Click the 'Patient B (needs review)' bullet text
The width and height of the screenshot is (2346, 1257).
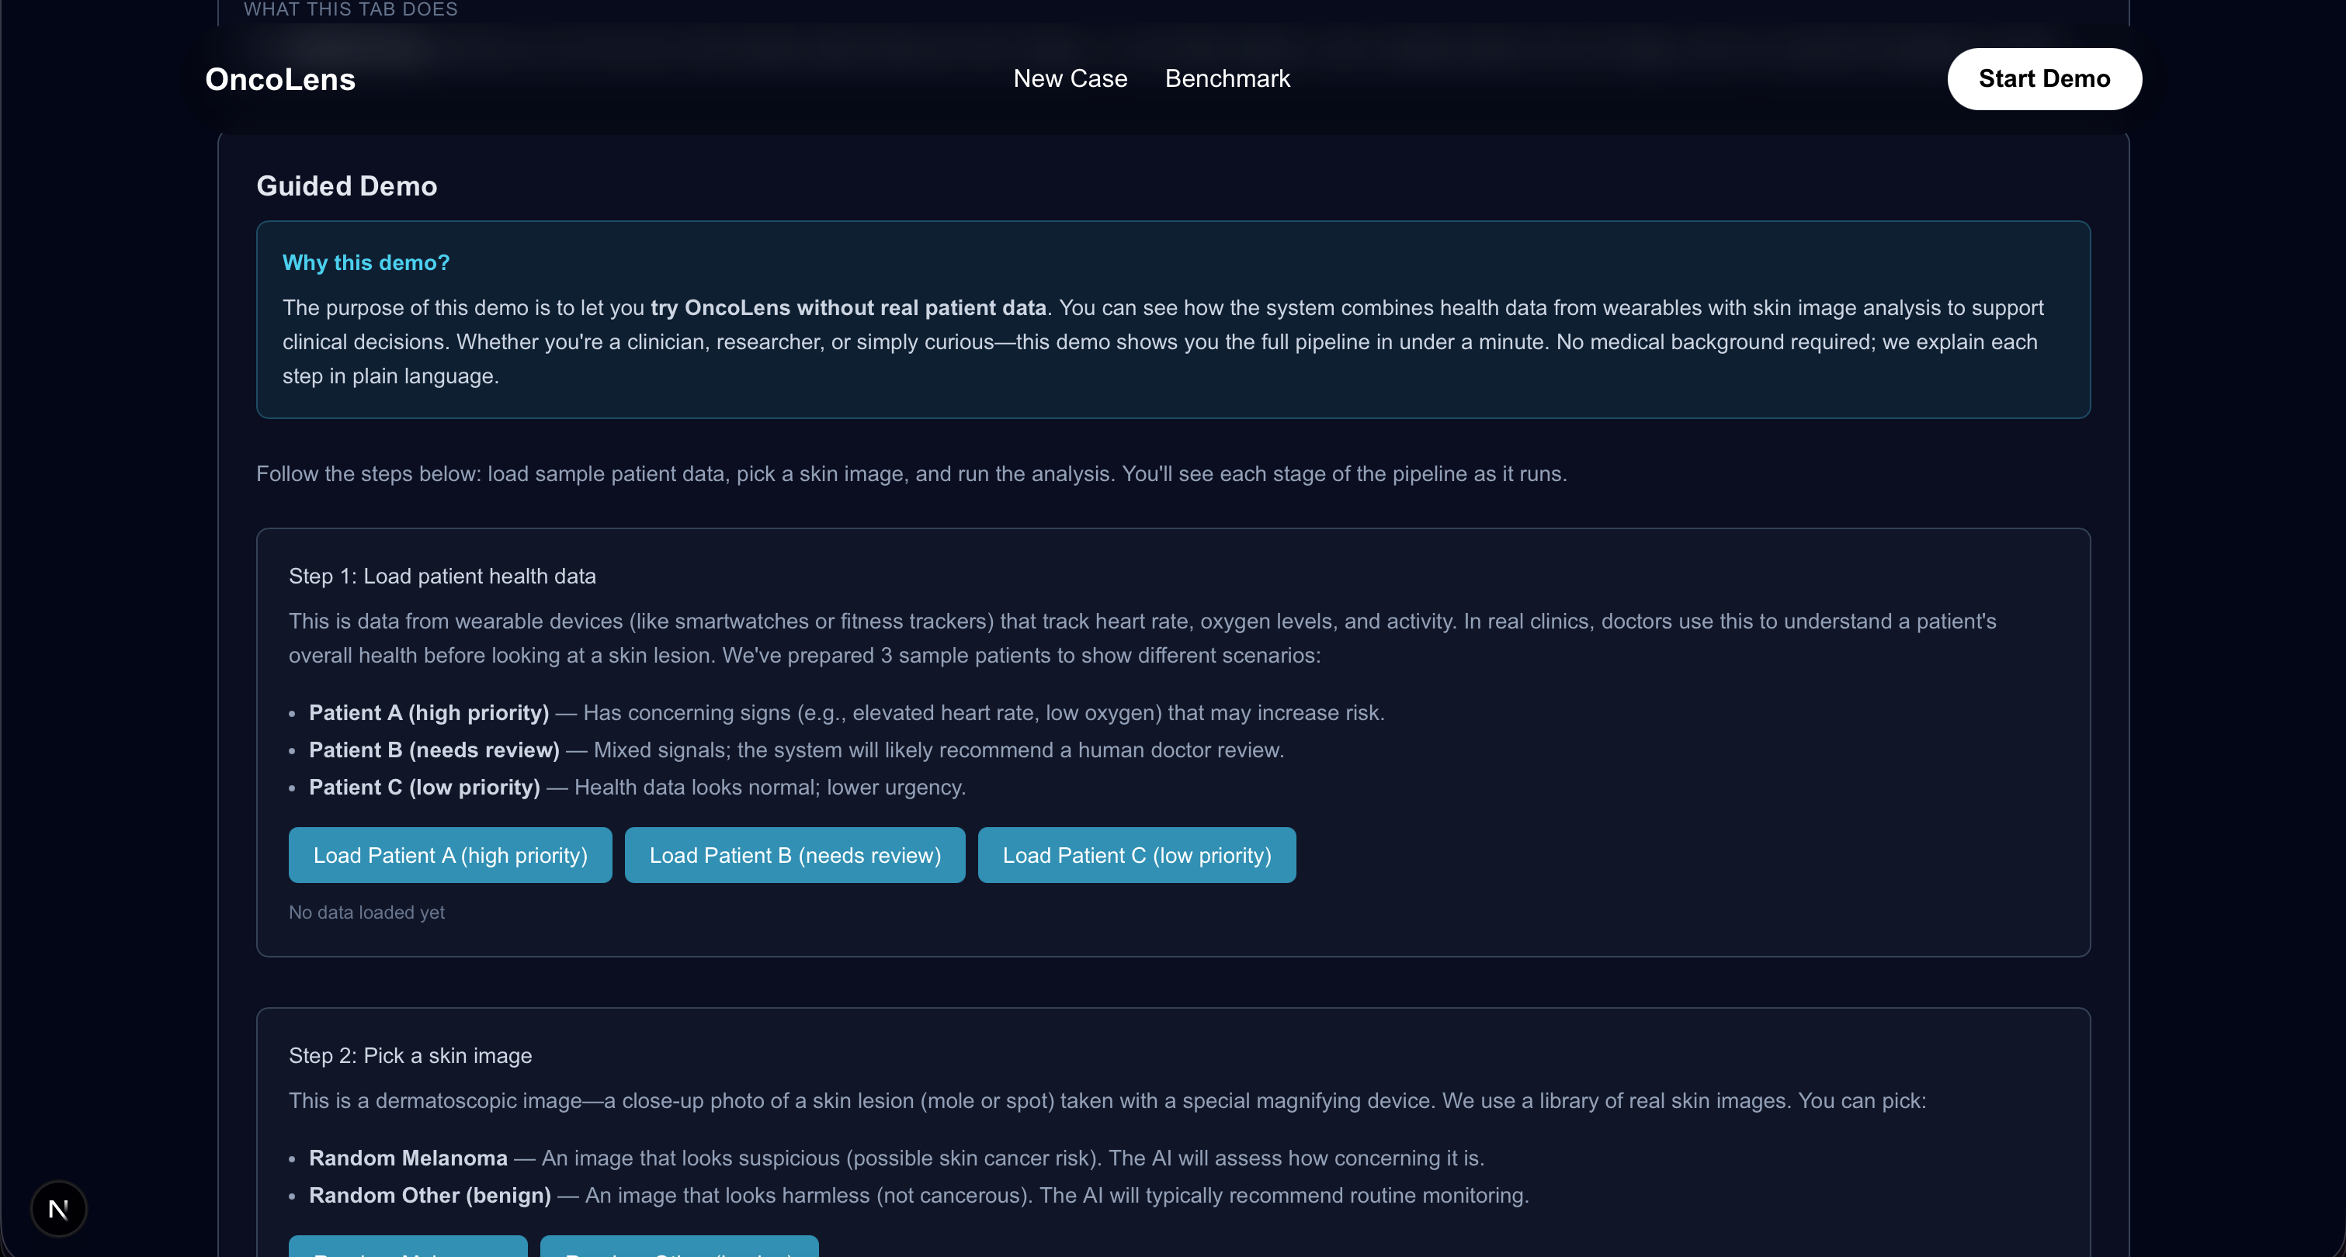433,750
